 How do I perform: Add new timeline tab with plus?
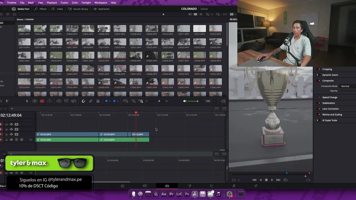[x=12, y=109]
